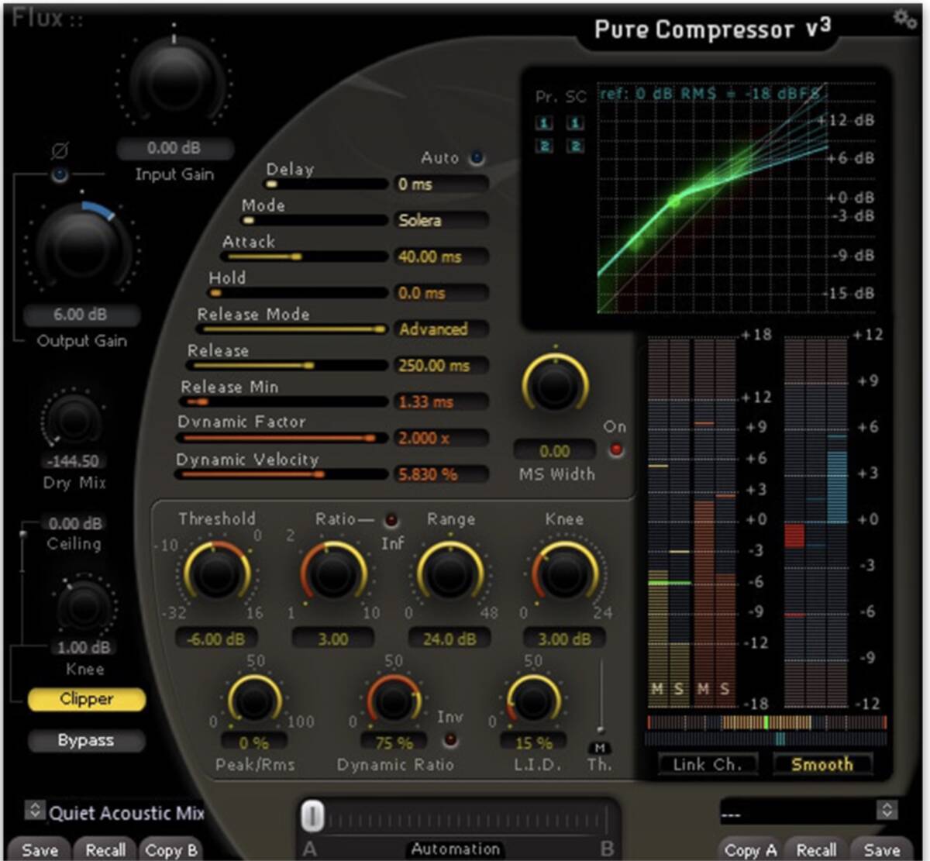Toggle the Dynamic Ratio Inv switch
Image resolution: width=930 pixels, height=861 pixels.
(449, 739)
